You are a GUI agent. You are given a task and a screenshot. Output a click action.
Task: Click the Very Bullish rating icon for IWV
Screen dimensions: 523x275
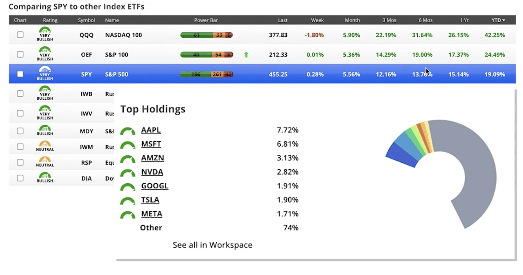pyautogui.click(x=45, y=113)
